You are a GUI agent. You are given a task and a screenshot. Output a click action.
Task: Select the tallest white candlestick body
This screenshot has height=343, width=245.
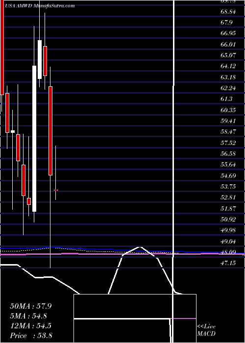click(x=34, y=139)
